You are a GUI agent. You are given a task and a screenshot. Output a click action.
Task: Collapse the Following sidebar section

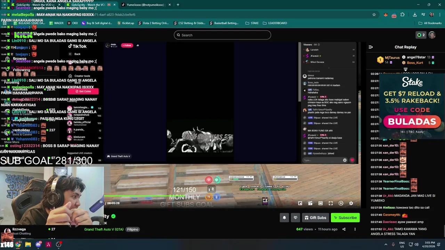(7, 70)
